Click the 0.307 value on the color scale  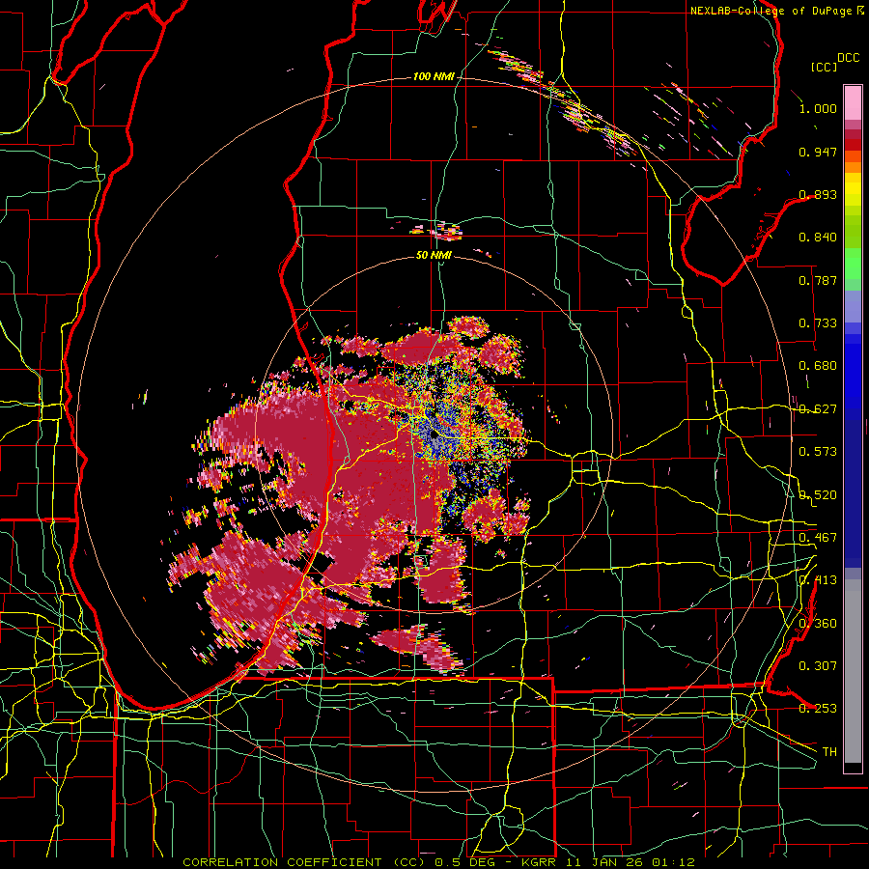pos(818,665)
